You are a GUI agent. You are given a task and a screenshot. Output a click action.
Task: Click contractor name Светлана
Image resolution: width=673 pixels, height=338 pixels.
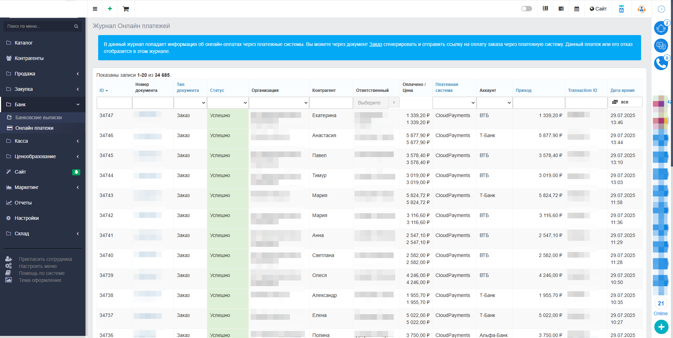coord(323,255)
